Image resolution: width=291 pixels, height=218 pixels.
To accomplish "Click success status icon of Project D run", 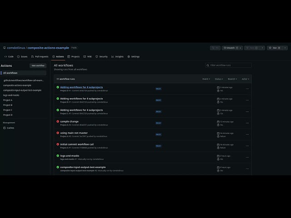I will pos(58,87).
